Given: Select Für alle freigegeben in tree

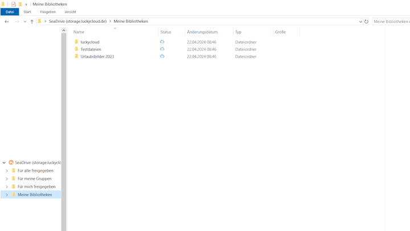Looking at the screenshot, I should coord(35,171).
